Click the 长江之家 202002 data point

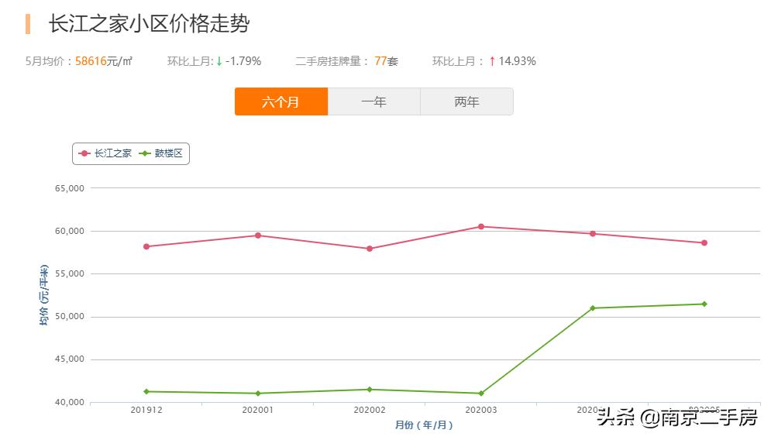pos(370,249)
